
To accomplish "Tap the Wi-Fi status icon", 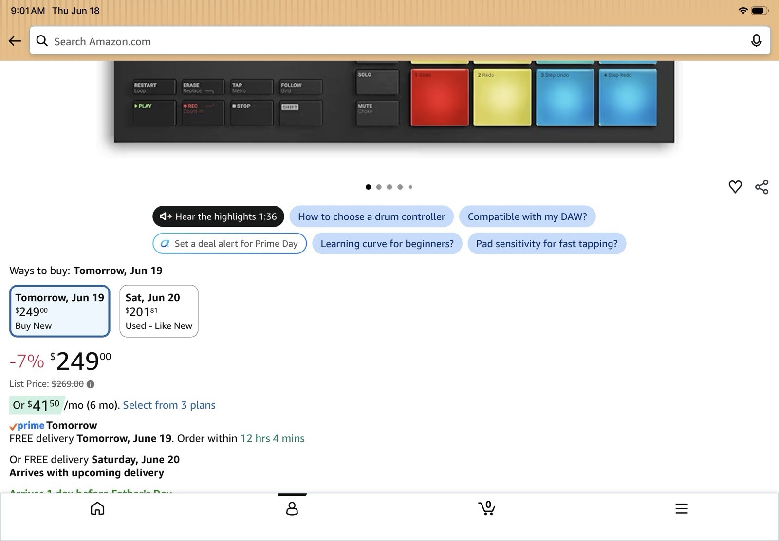I will [x=743, y=10].
